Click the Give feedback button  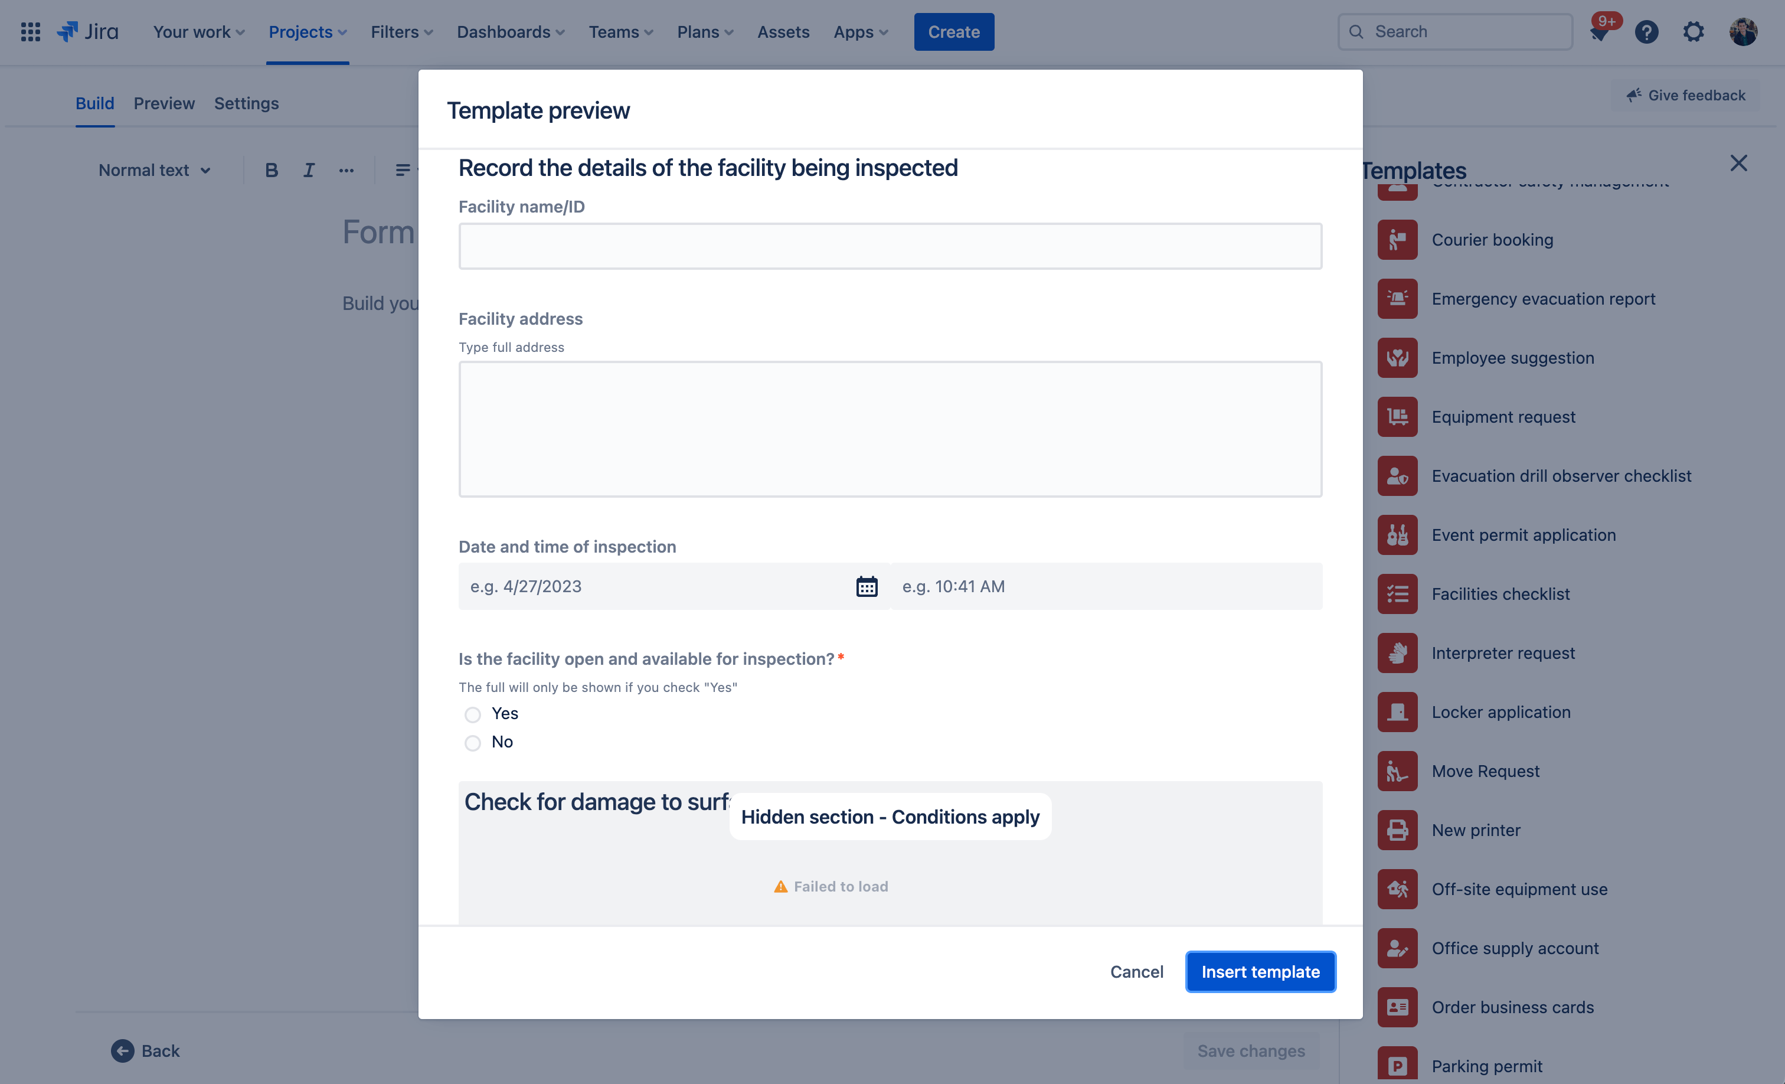(x=1686, y=94)
